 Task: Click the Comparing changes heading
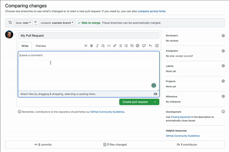click(26, 6)
